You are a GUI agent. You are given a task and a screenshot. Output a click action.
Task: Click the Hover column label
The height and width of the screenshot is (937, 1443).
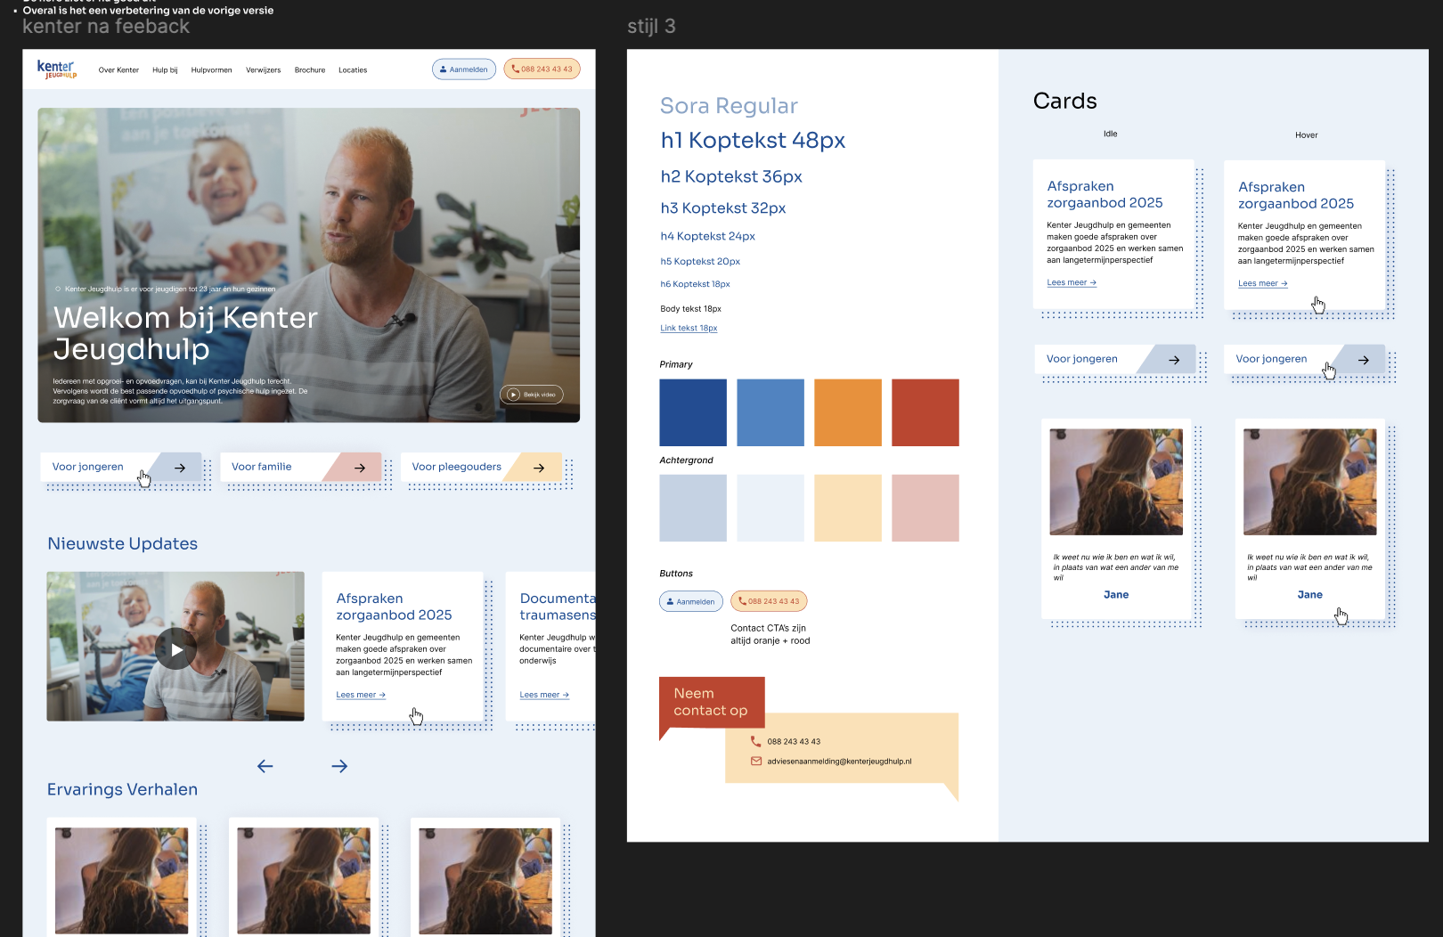(x=1306, y=135)
